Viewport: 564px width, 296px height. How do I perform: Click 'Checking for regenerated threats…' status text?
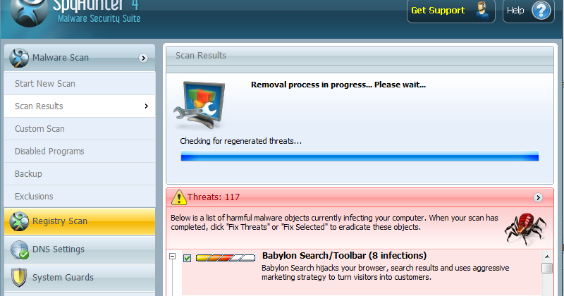click(240, 141)
